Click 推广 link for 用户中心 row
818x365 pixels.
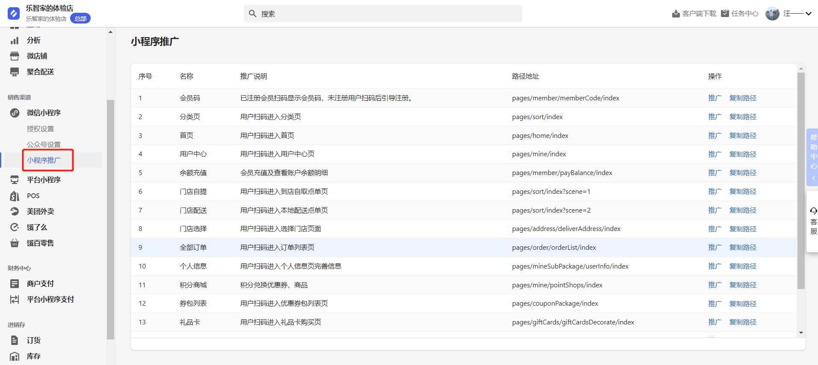coord(715,154)
